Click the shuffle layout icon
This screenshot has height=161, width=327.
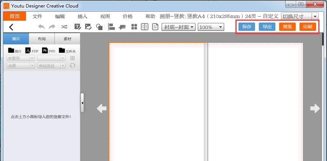point(64,27)
